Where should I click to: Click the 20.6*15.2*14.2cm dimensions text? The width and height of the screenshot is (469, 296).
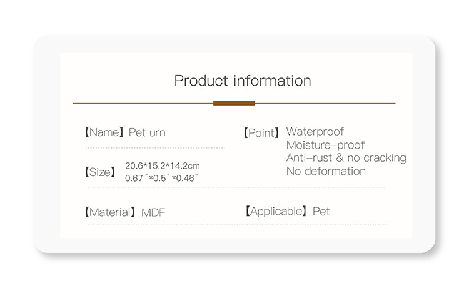coord(162,166)
